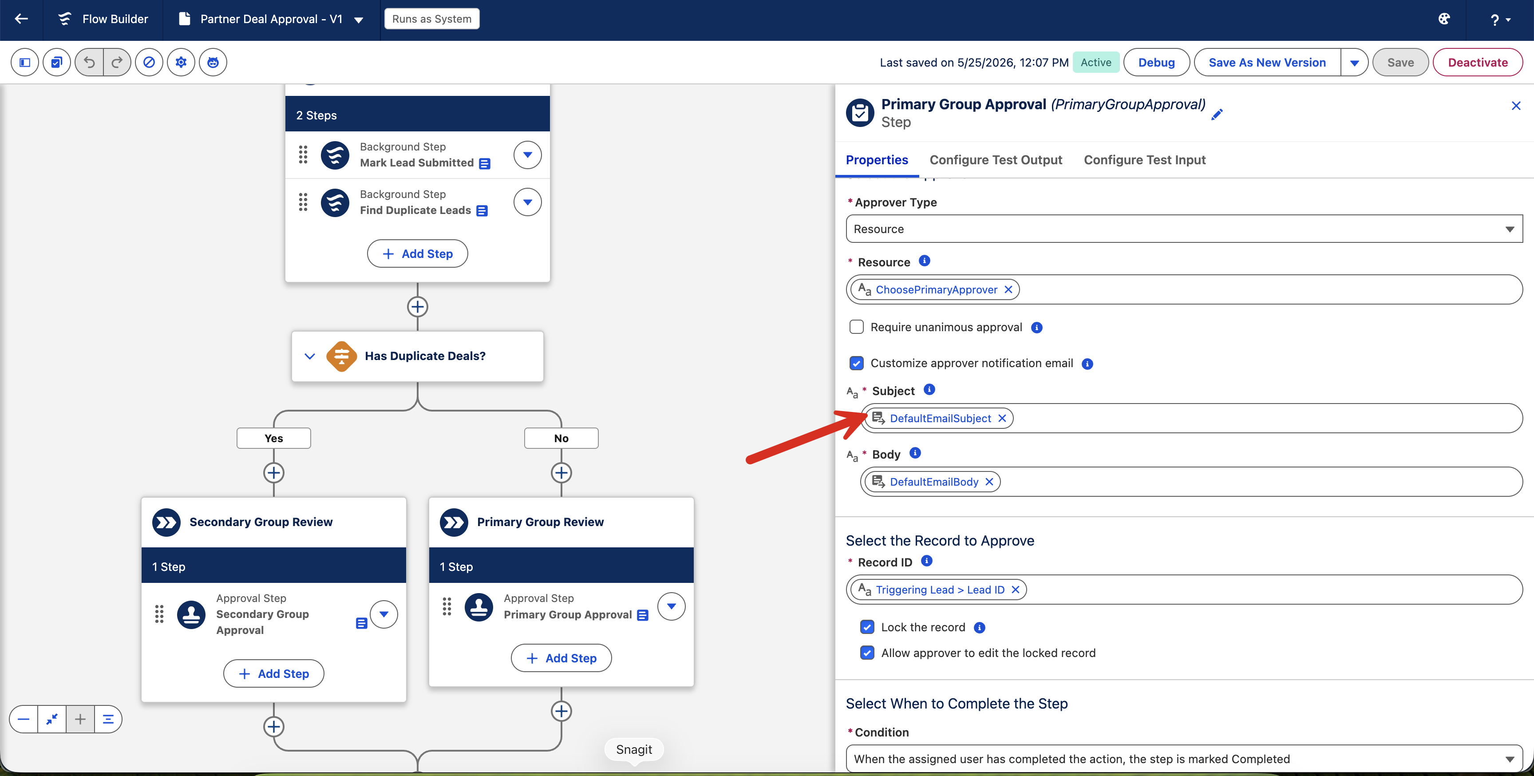Toggle Allow approver to edit locked record
The image size is (1534, 776).
tap(867, 653)
